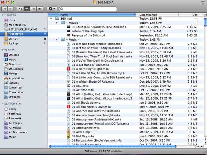Go forward with the toolbar forward arrow
This screenshot has height=155, width=207.
(x=11, y=9)
